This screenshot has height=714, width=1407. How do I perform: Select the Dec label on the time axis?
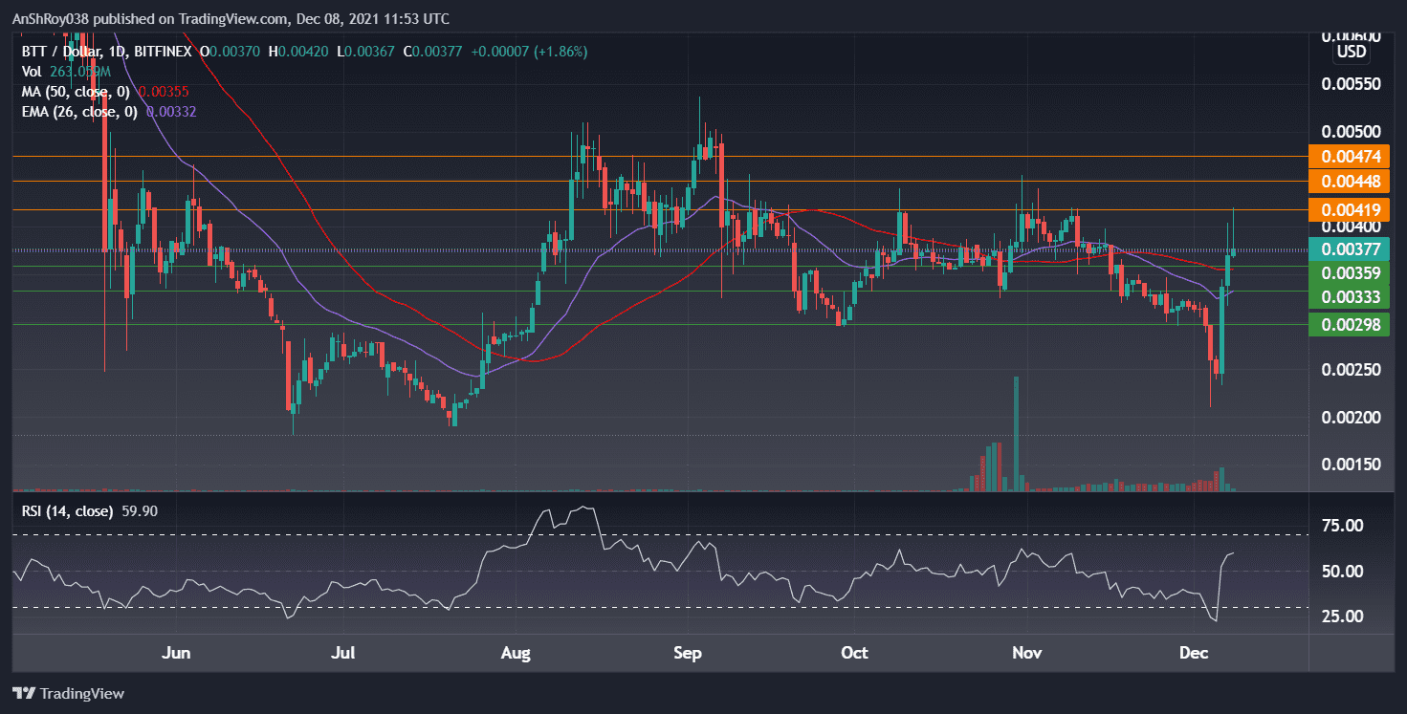pos(1193,653)
